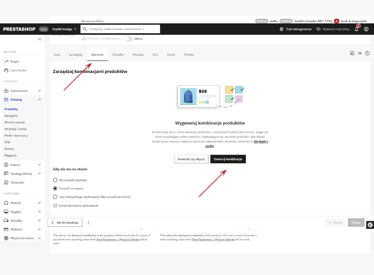Image resolution: width=374 pixels, height=275 pixels.
Task: Click the user profile avatar icon
Action: click(x=366, y=29)
